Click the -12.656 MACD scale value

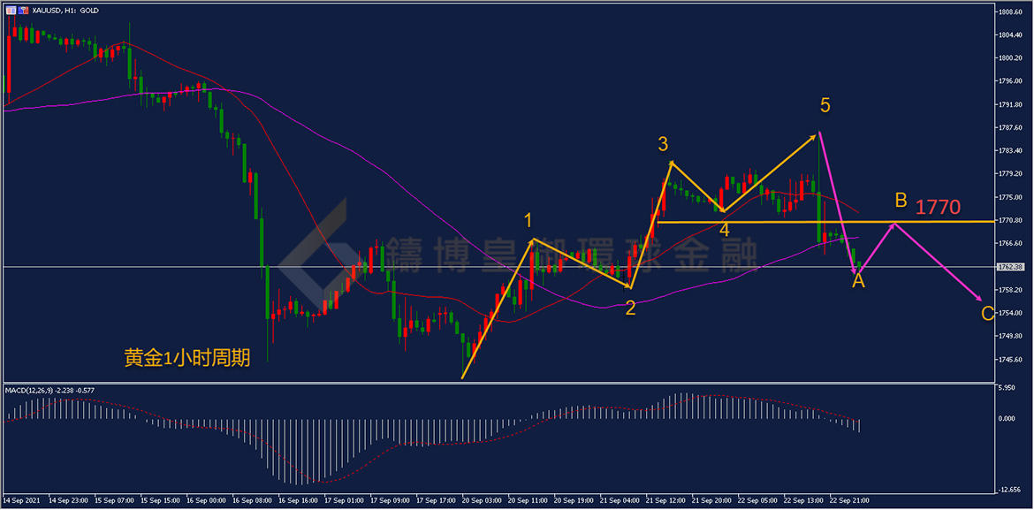(x=1009, y=490)
